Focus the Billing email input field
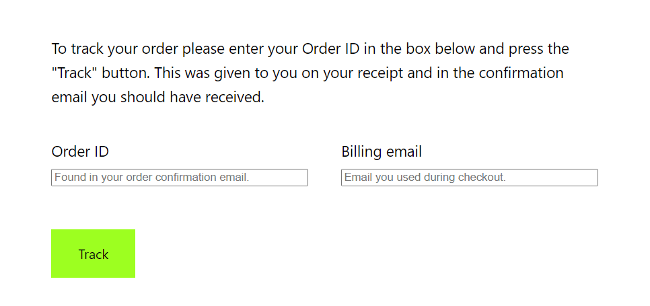This screenshot has height=306, width=650. point(470,178)
